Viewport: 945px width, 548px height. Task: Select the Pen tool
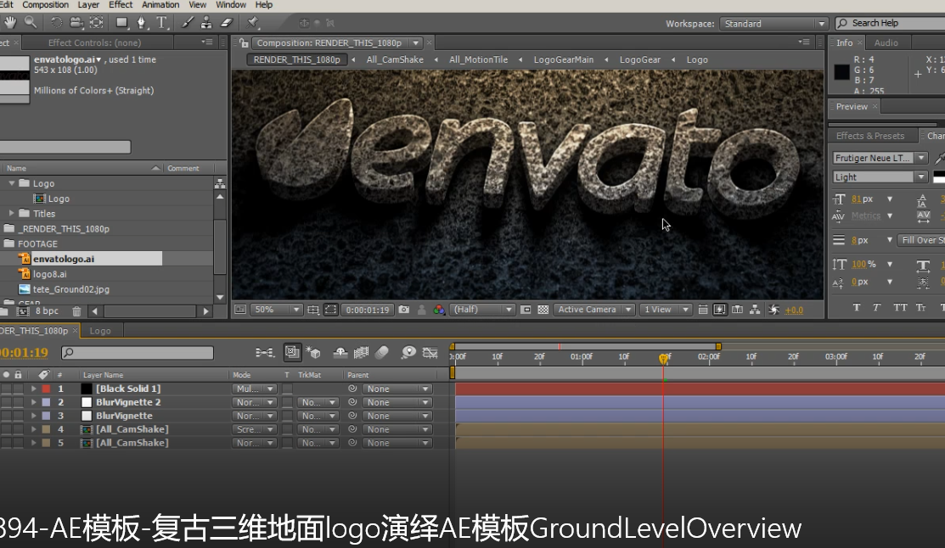click(x=142, y=23)
